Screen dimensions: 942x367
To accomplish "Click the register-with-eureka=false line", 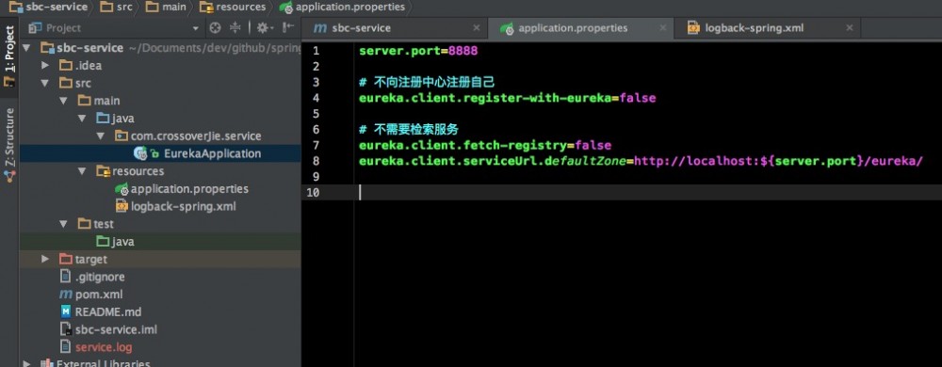I will [x=507, y=98].
